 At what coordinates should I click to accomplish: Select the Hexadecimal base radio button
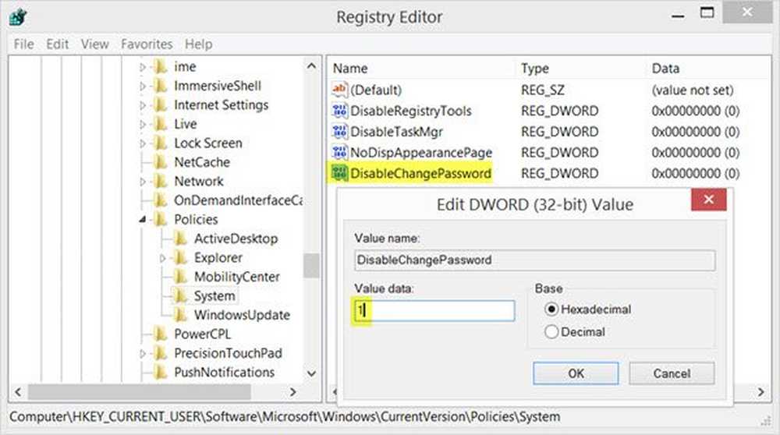coord(551,309)
